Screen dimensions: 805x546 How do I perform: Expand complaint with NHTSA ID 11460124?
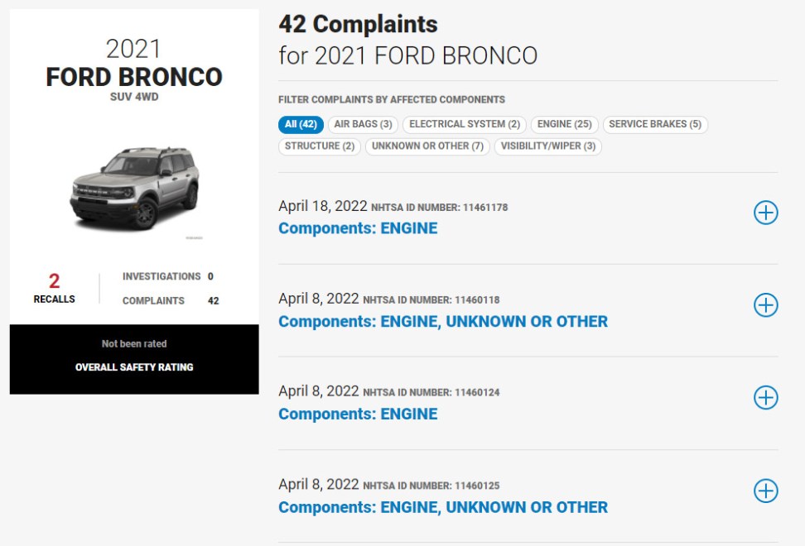tap(765, 398)
